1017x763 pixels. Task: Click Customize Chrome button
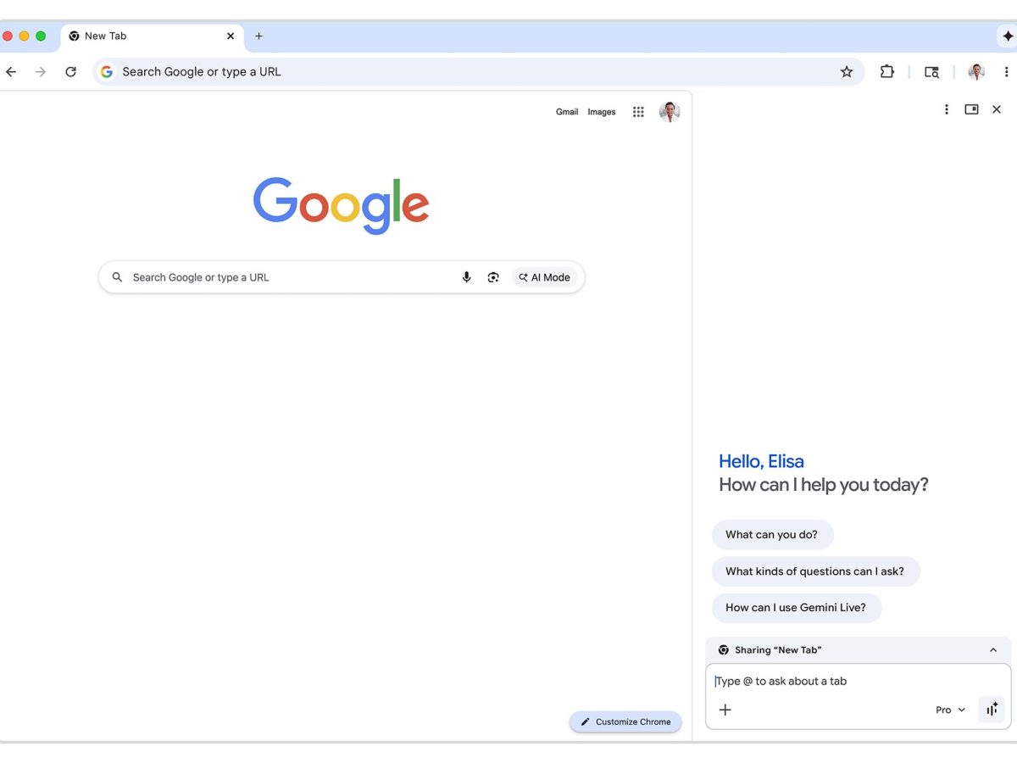click(x=625, y=721)
